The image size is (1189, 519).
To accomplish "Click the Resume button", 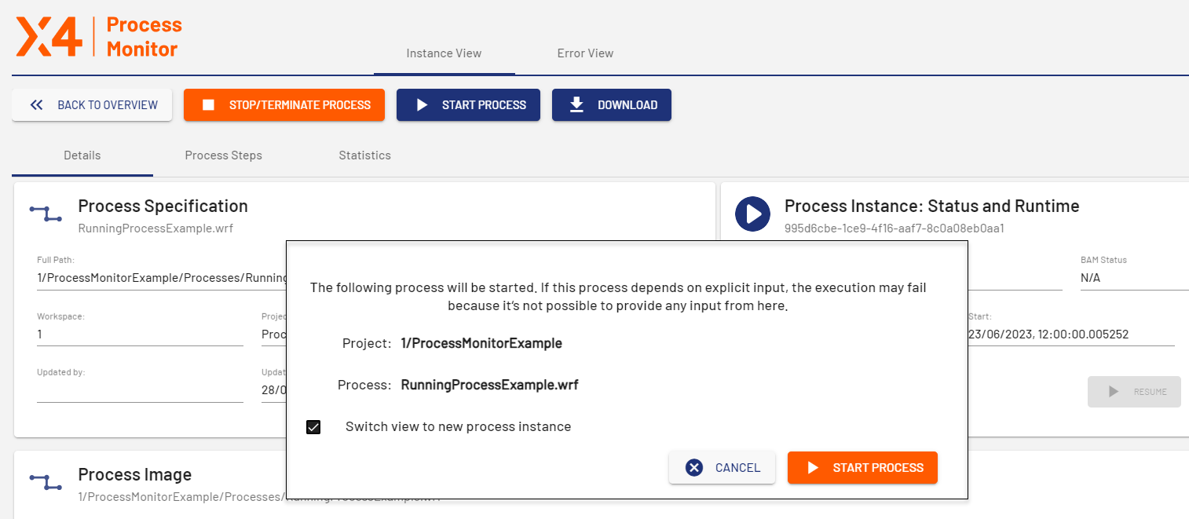I will click(x=1134, y=392).
